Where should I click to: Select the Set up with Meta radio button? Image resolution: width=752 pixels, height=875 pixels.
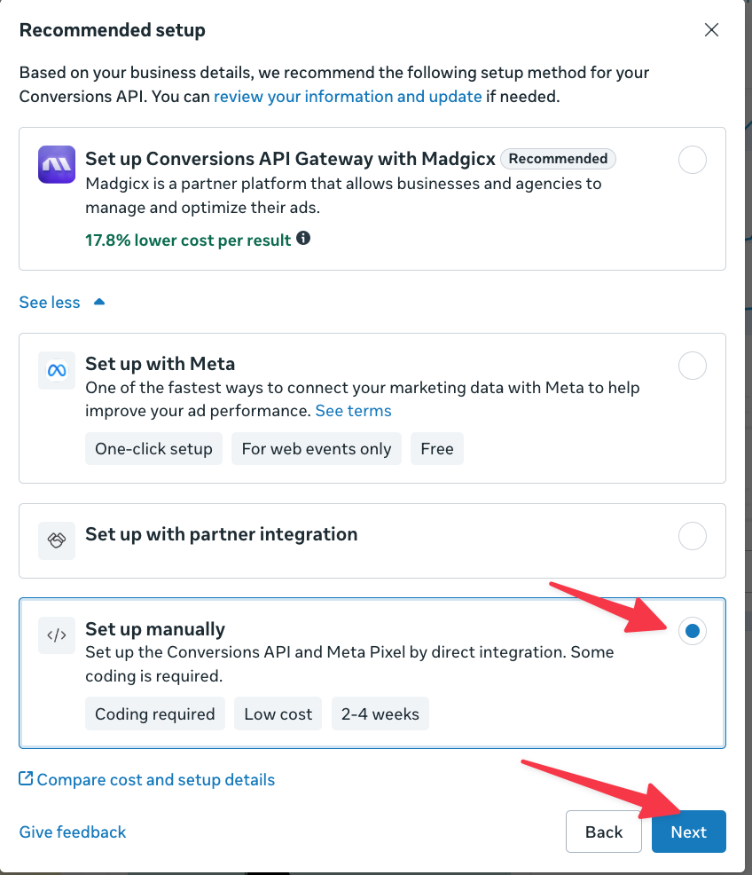pos(693,366)
